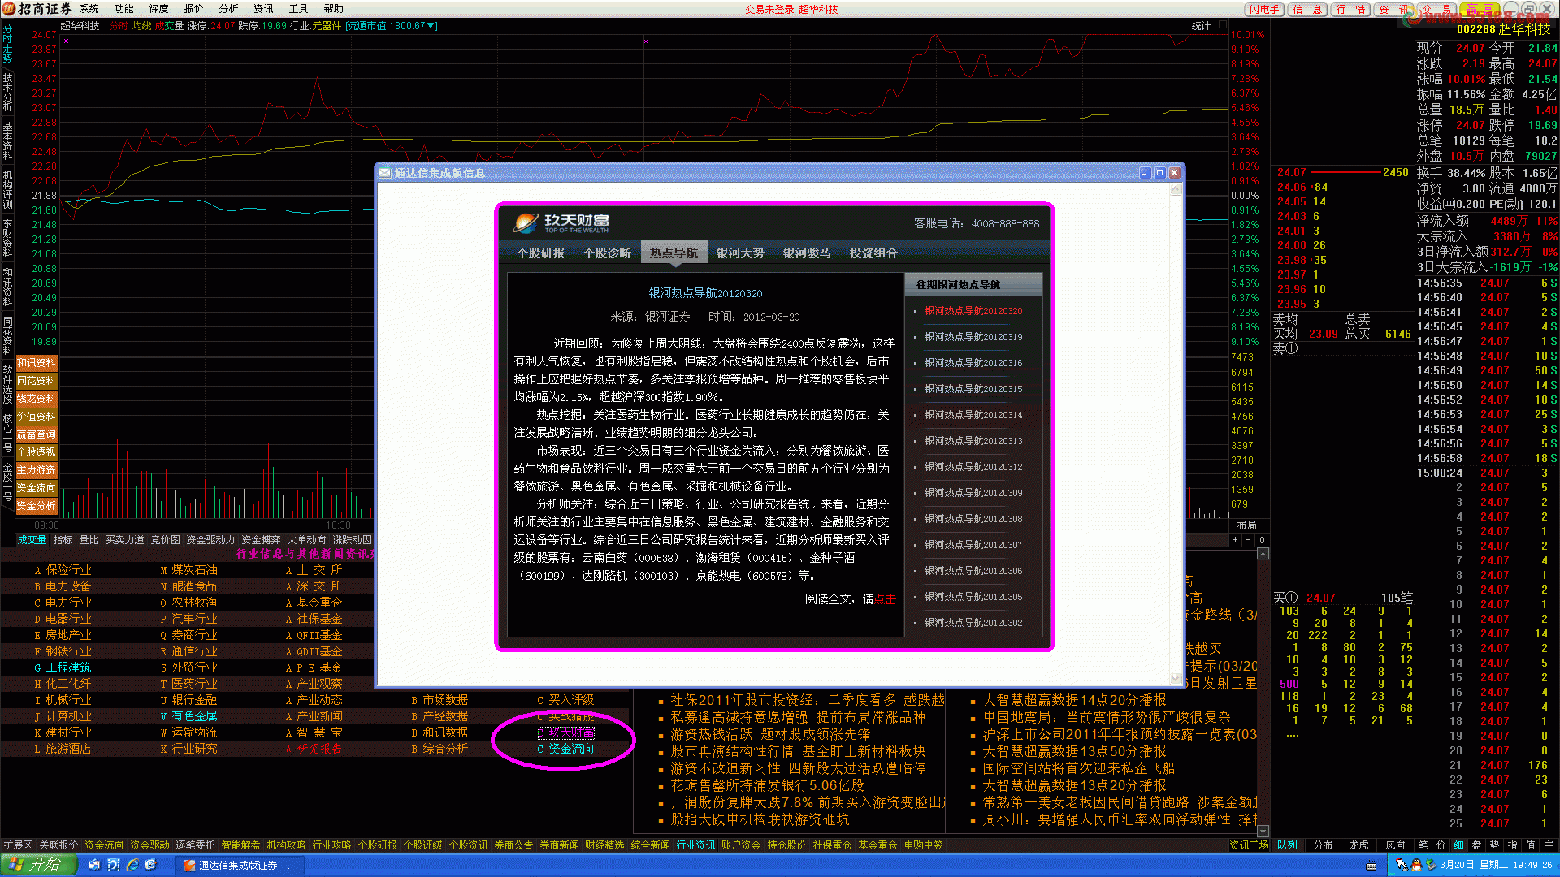Click the QQ penguin tray icon
The height and width of the screenshot is (877, 1560).
pos(1417,866)
